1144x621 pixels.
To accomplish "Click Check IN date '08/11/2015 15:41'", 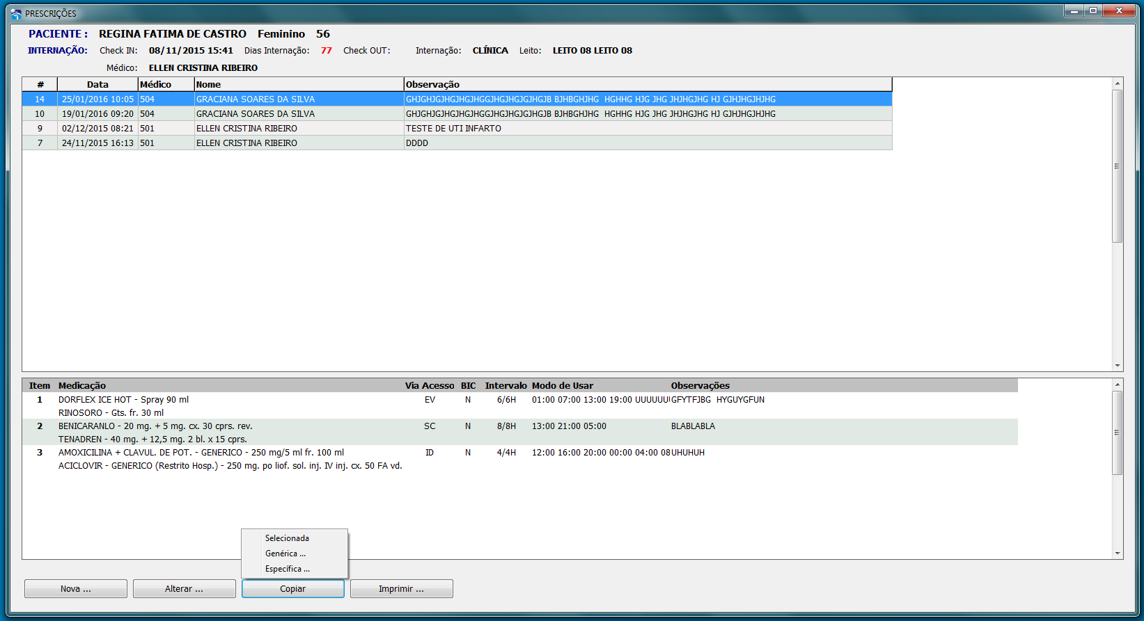I will coord(191,51).
